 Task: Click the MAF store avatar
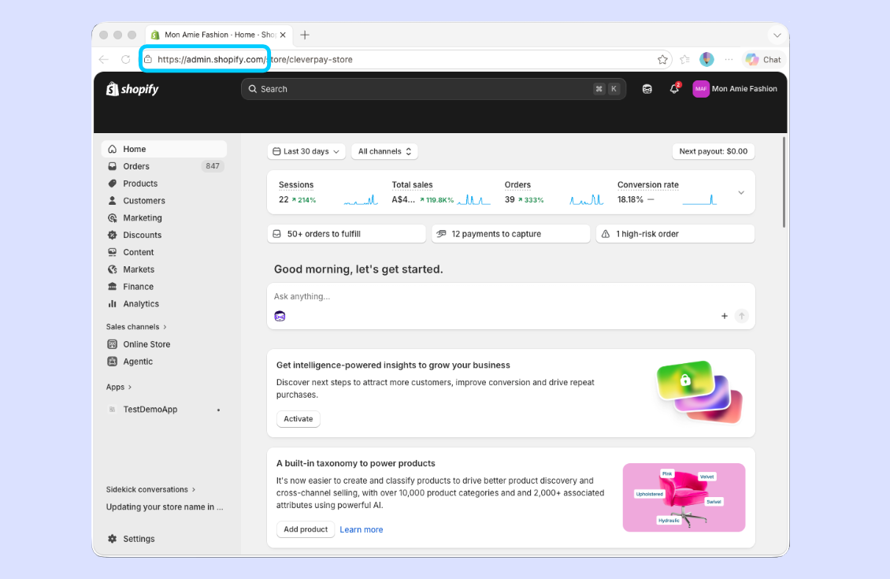pos(701,89)
